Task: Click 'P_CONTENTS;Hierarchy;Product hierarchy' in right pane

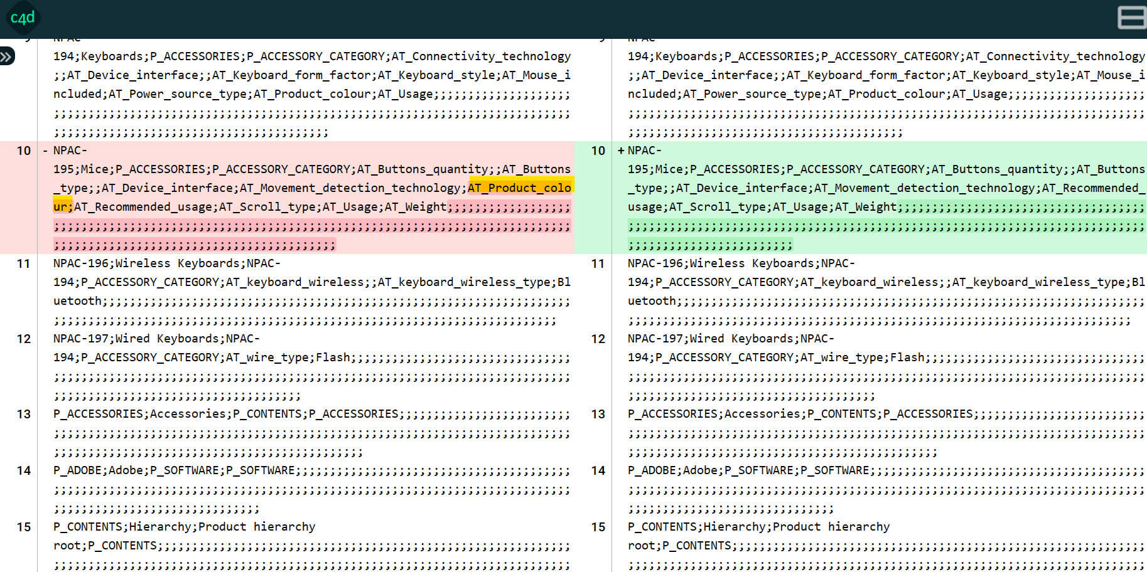Action: click(x=758, y=527)
